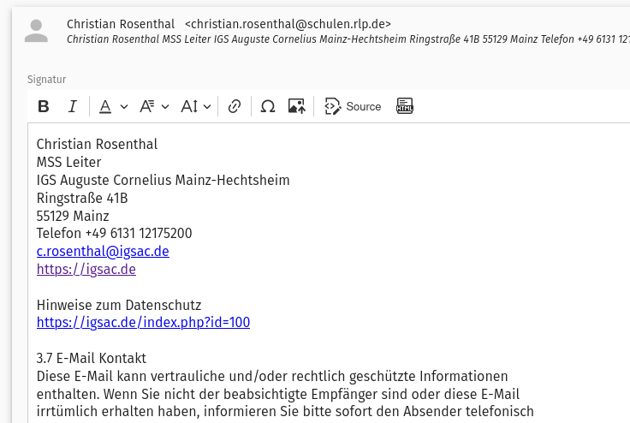Toggle italic formatting in signature toolbar
Viewport: 630px width, 423px height.
72,106
